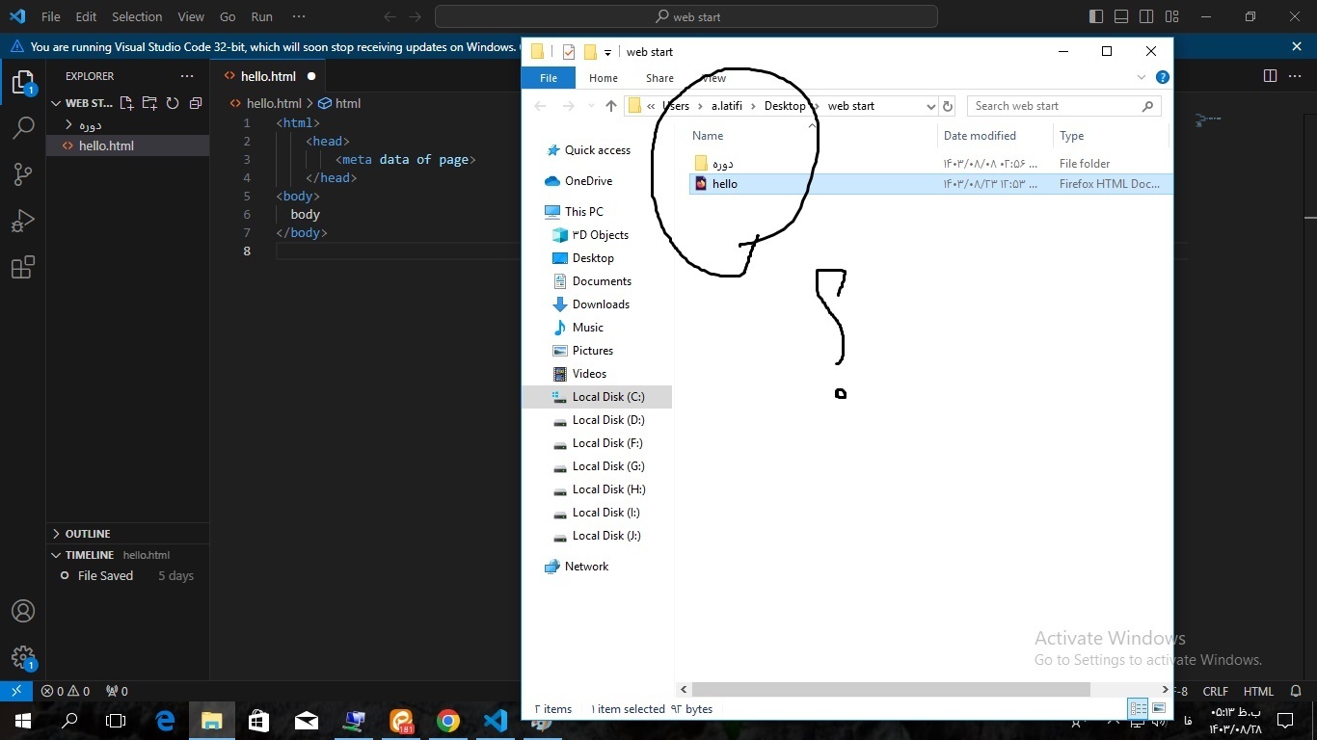Screen dimensions: 1317x740
Task: Open the Home ribbon tab
Action: coord(604,78)
